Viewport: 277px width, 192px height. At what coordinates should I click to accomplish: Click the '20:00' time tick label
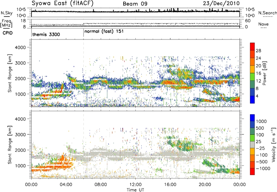[205, 185]
